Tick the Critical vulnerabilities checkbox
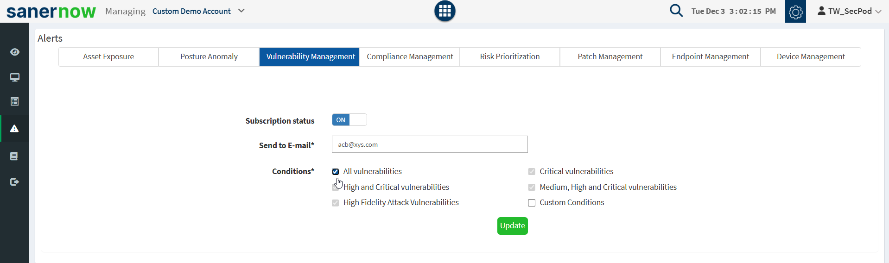The width and height of the screenshot is (889, 263). click(x=532, y=172)
